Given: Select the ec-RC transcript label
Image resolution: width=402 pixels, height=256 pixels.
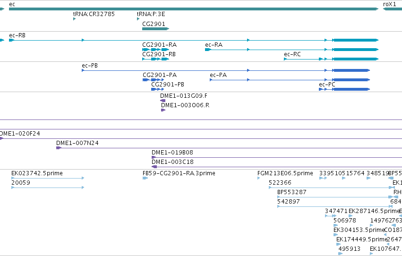Looking at the screenshot, I should [x=292, y=54].
